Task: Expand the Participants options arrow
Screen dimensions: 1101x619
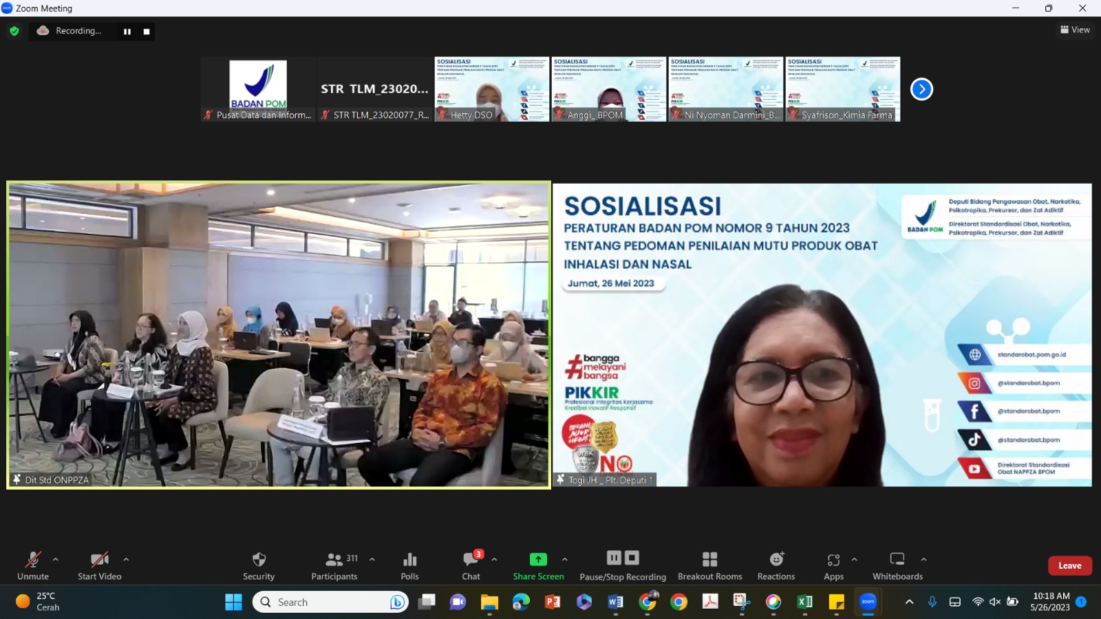Action: 372,559
